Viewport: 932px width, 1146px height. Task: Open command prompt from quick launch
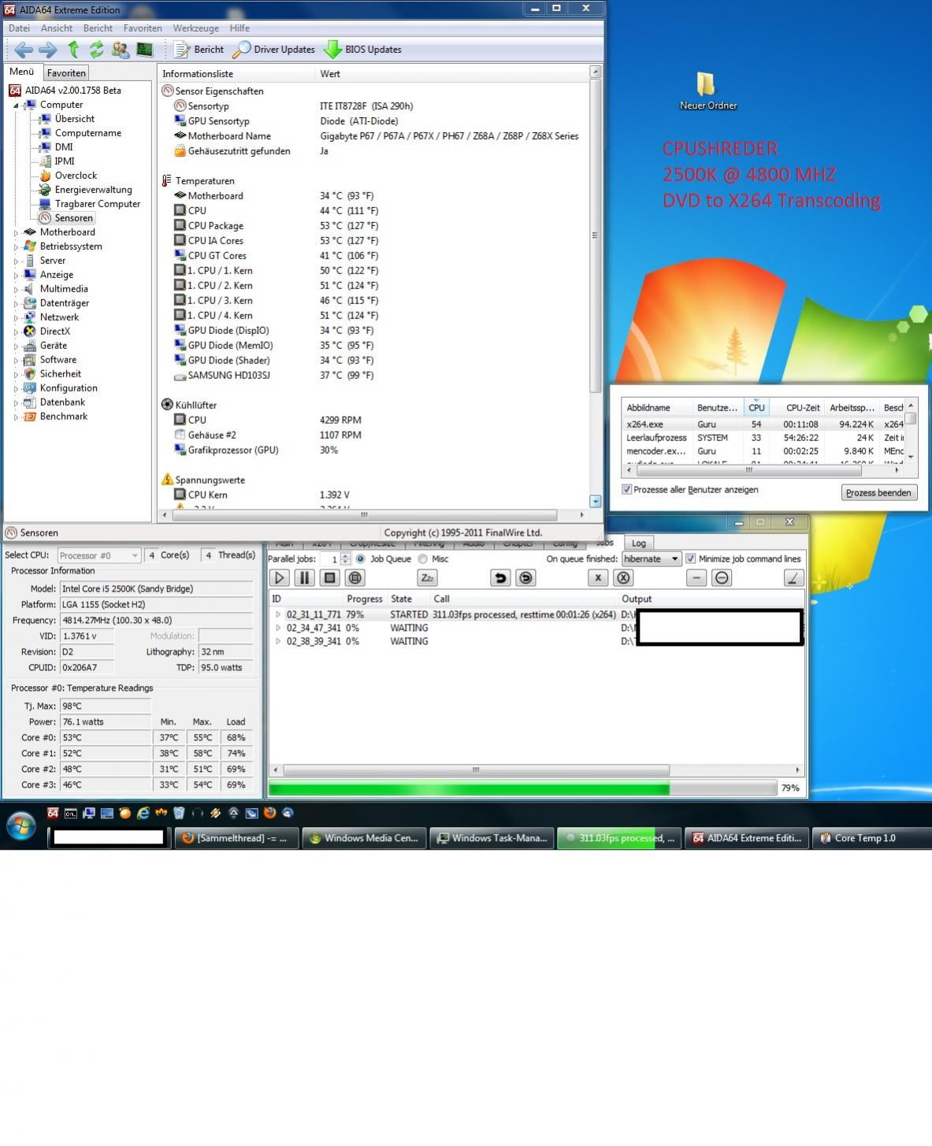click(71, 813)
